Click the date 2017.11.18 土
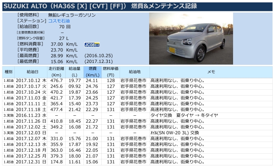Viewport: 274px width, 167px height. click(31, 110)
